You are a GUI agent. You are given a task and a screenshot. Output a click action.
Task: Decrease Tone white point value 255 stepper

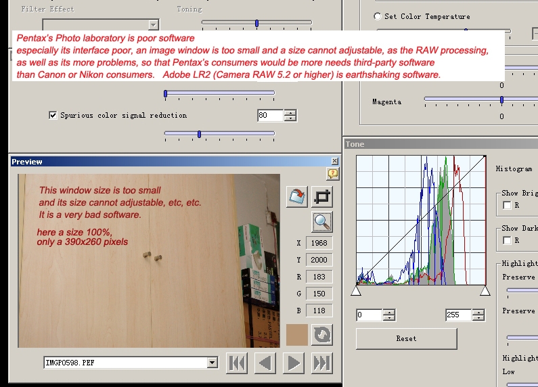click(x=478, y=318)
